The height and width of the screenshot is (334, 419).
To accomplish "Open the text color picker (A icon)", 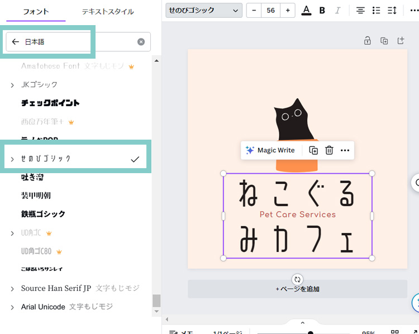I will (x=306, y=11).
